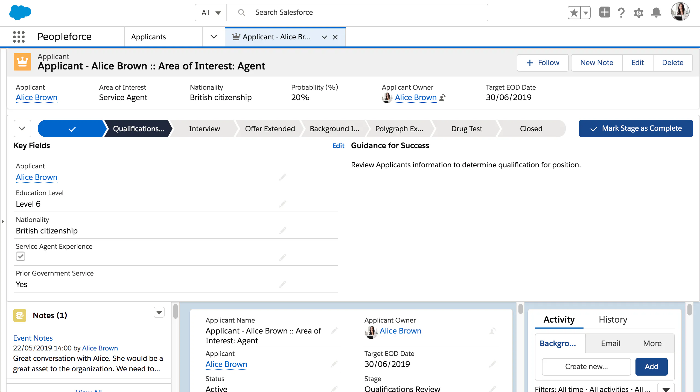Image resolution: width=700 pixels, height=392 pixels.
Task: Open the setup gear icon
Action: tap(638, 13)
